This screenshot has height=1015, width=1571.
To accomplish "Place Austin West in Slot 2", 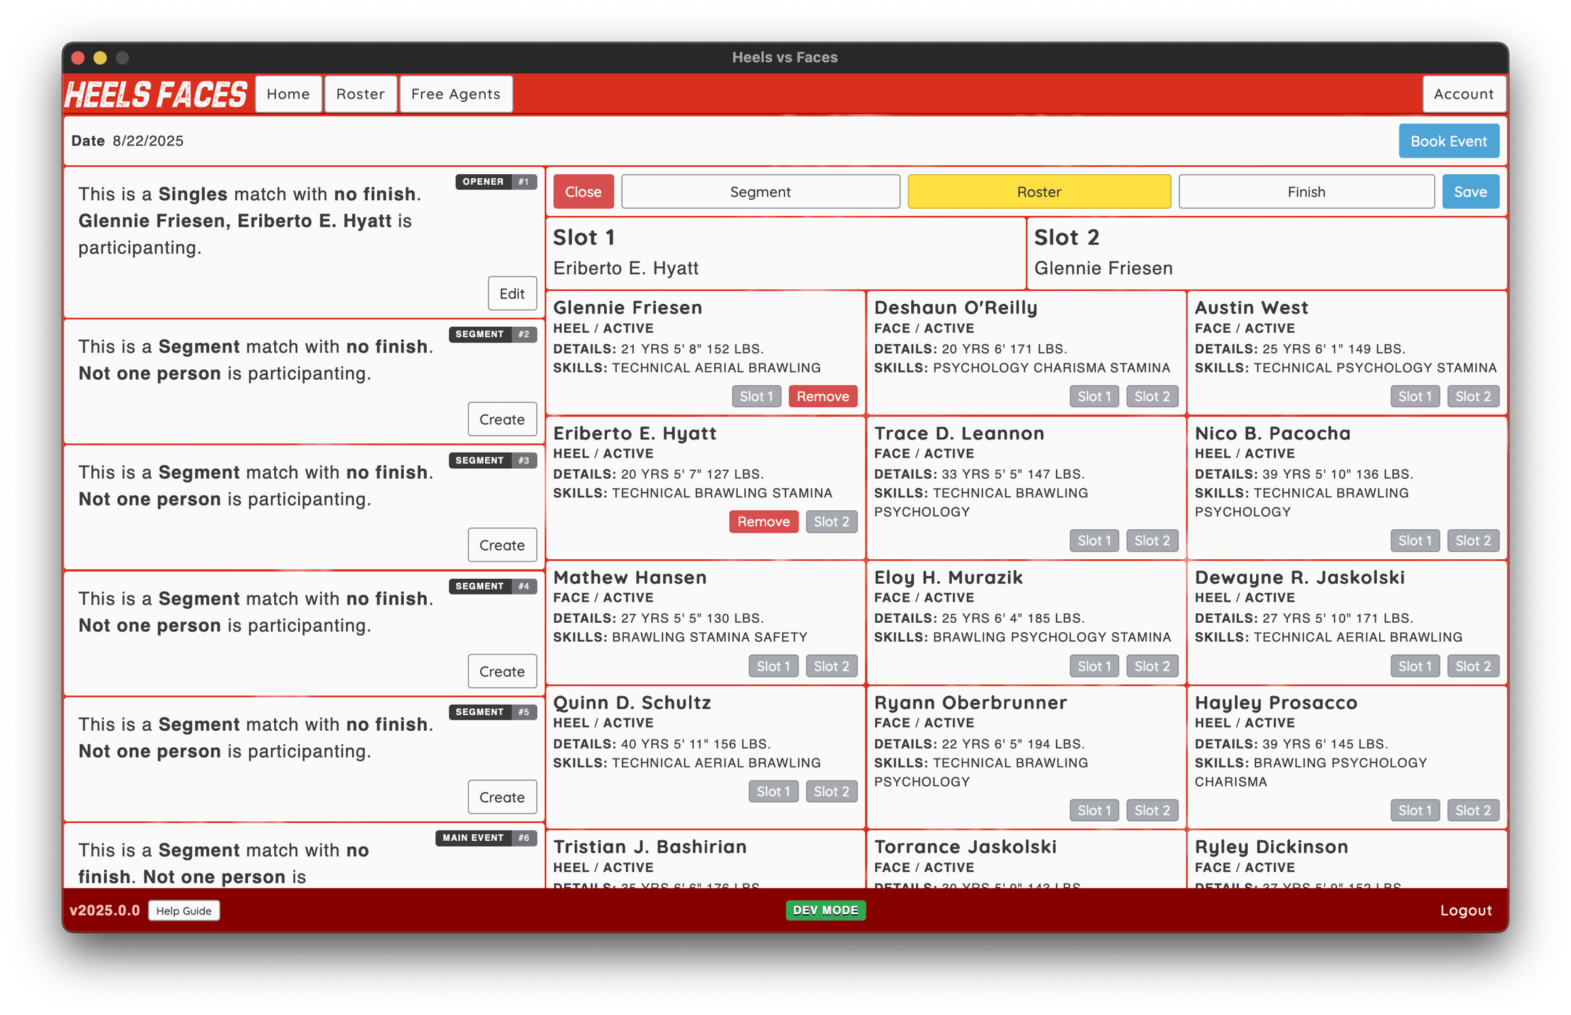I will [1473, 396].
